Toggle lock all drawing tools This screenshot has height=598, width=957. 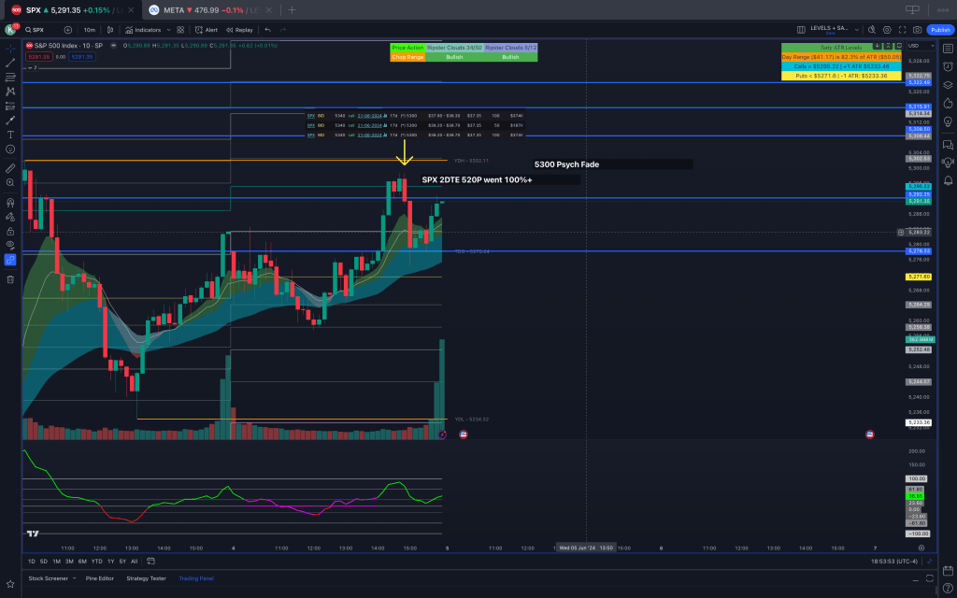tap(10, 231)
